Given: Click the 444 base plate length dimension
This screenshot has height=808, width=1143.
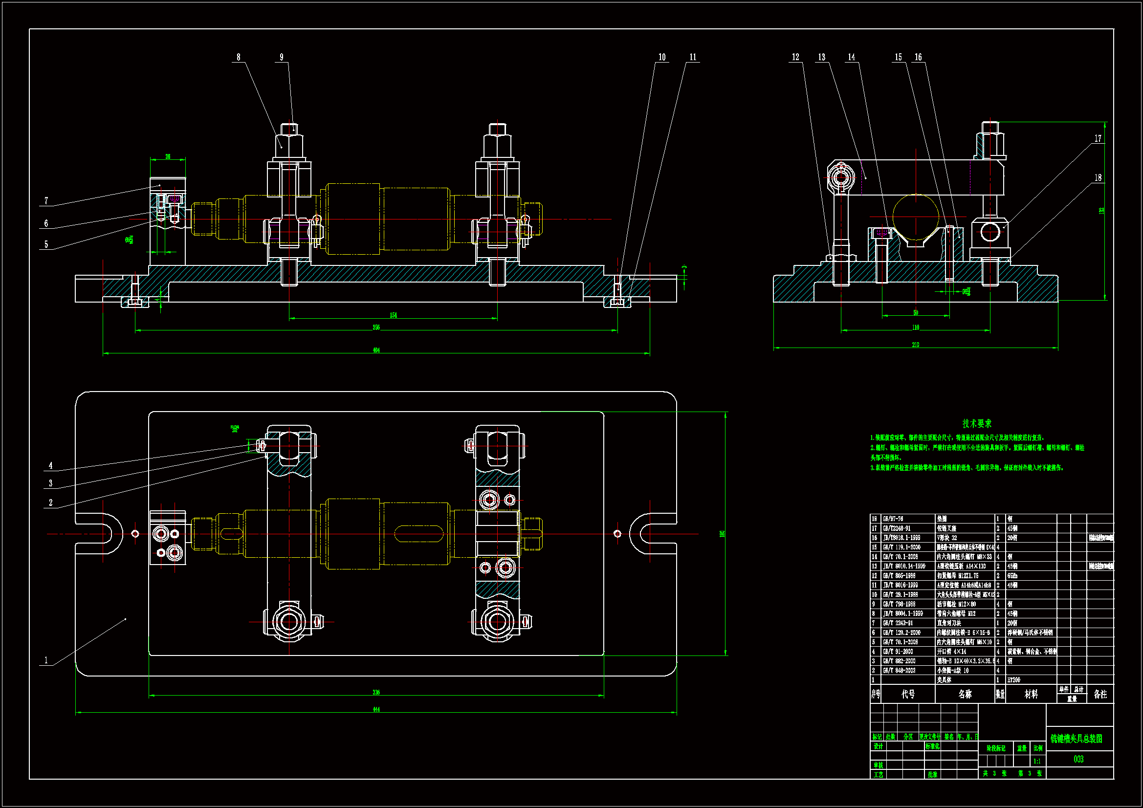Looking at the screenshot, I should coord(376,709).
